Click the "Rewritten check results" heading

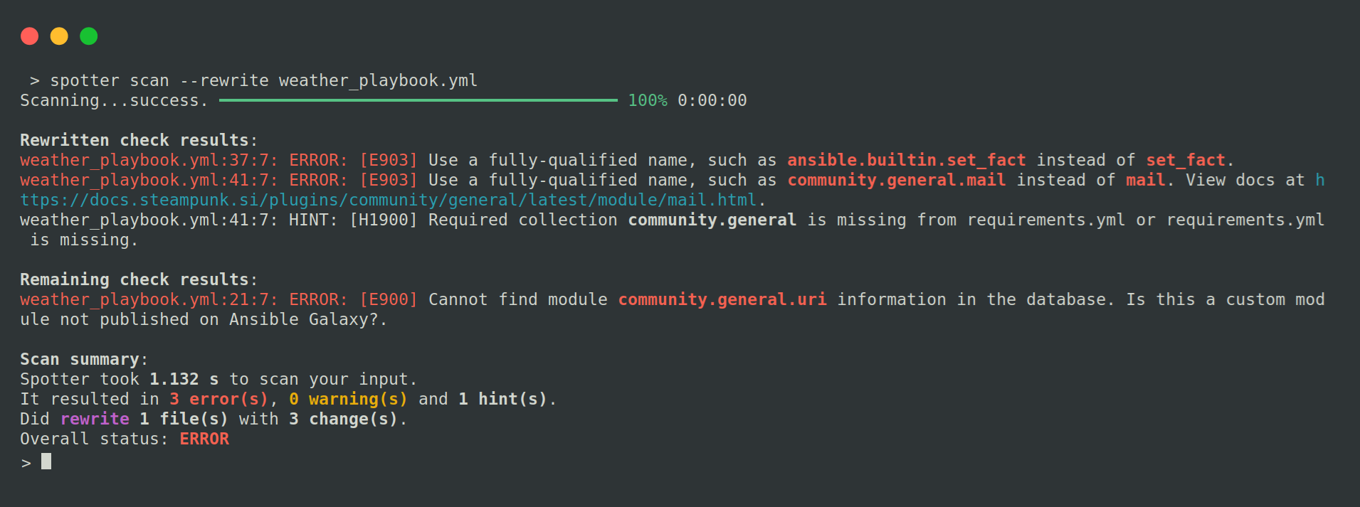click(x=138, y=141)
